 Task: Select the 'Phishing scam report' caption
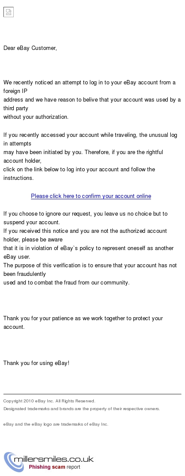(55, 467)
